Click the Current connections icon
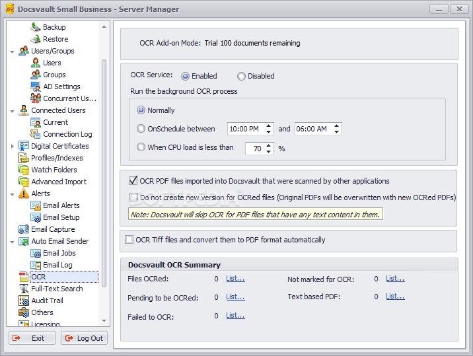The height and width of the screenshot is (356, 473). 36,122
